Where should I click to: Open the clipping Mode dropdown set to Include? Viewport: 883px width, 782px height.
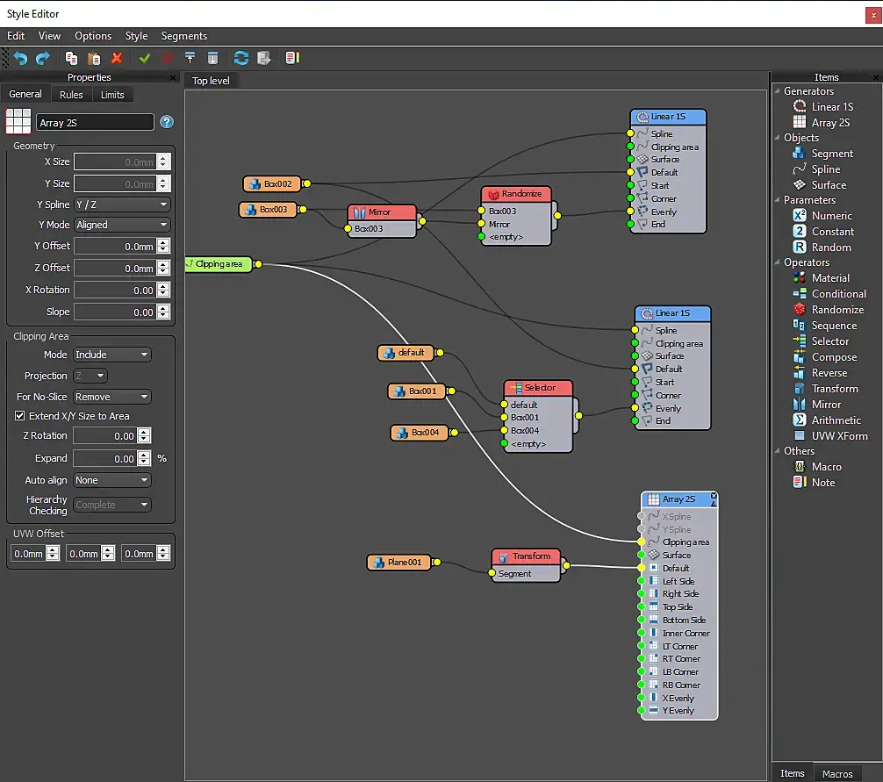pos(112,355)
